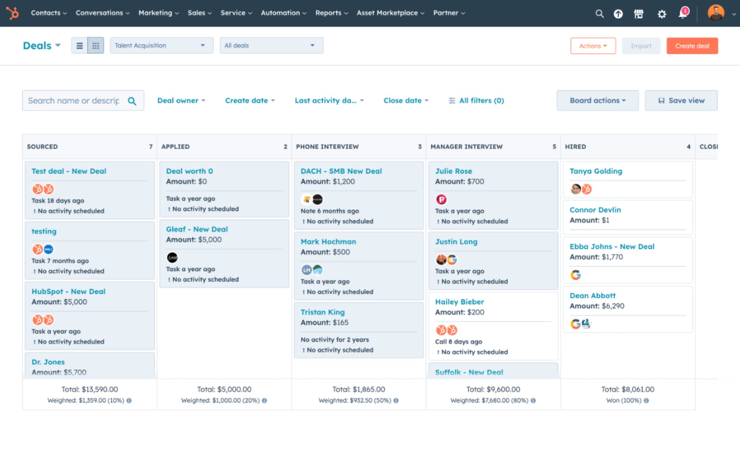Switch to board view of deals

96,45
